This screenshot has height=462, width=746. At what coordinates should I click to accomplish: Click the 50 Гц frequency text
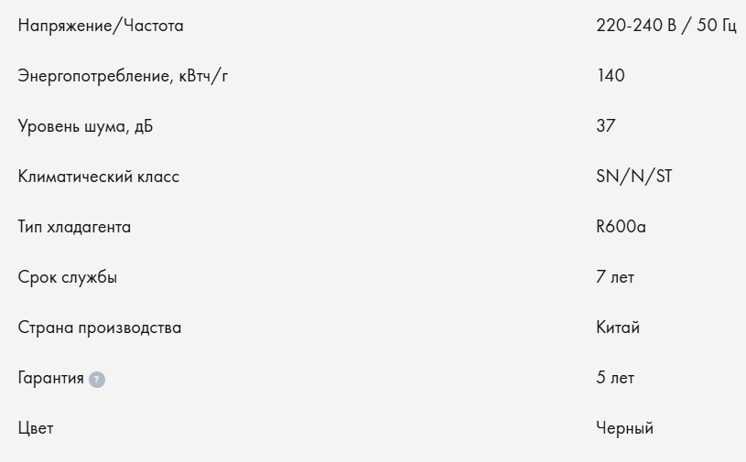(716, 26)
